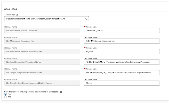The height and width of the screenshot is (104, 169).
Task: Click the TrxnSearchInputProcessor value field
Action: 122,62
